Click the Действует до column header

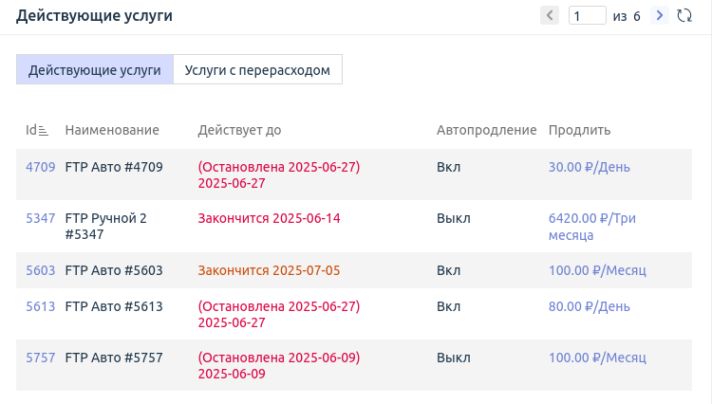(239, 130)
